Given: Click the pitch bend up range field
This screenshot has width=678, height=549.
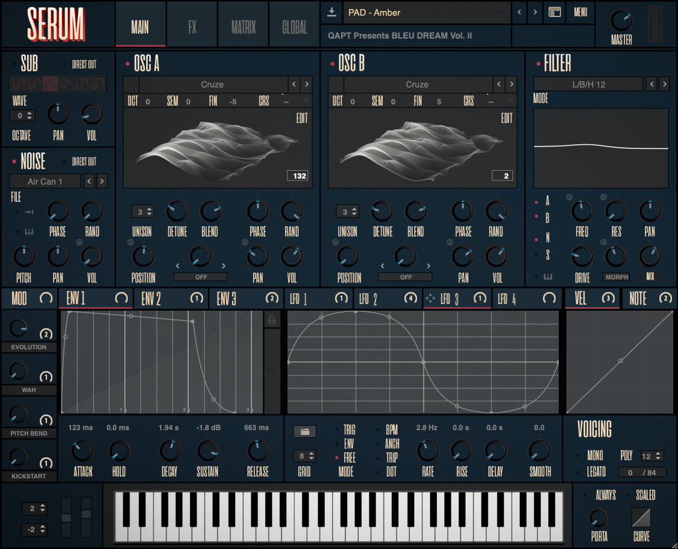Looking at the screenshot, I should [x=34, y=509].
